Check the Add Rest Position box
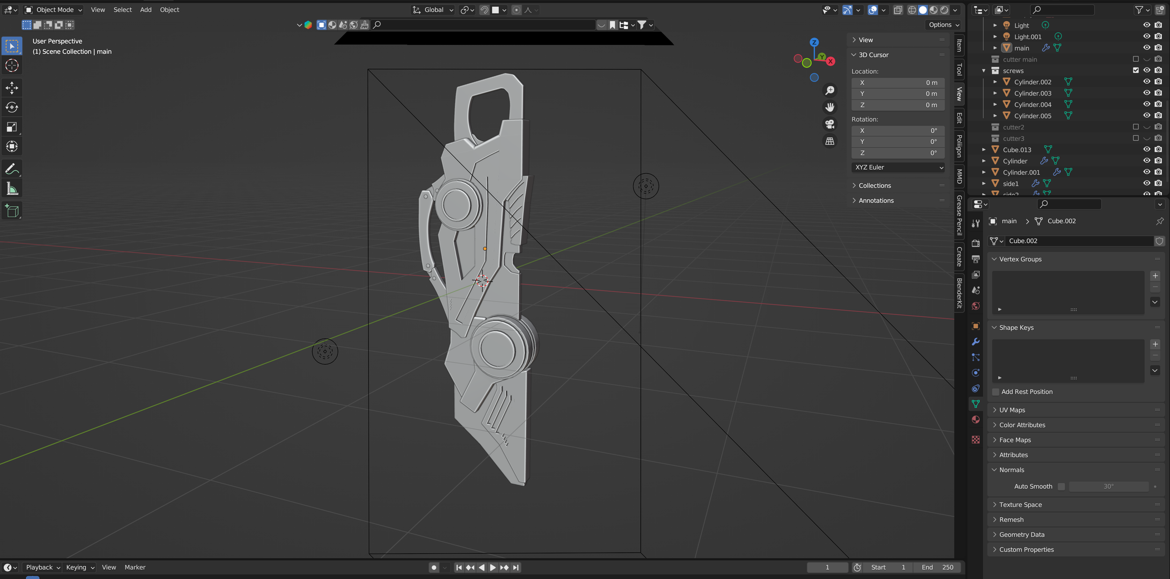The image size is (1170, 579). point(996,392)
